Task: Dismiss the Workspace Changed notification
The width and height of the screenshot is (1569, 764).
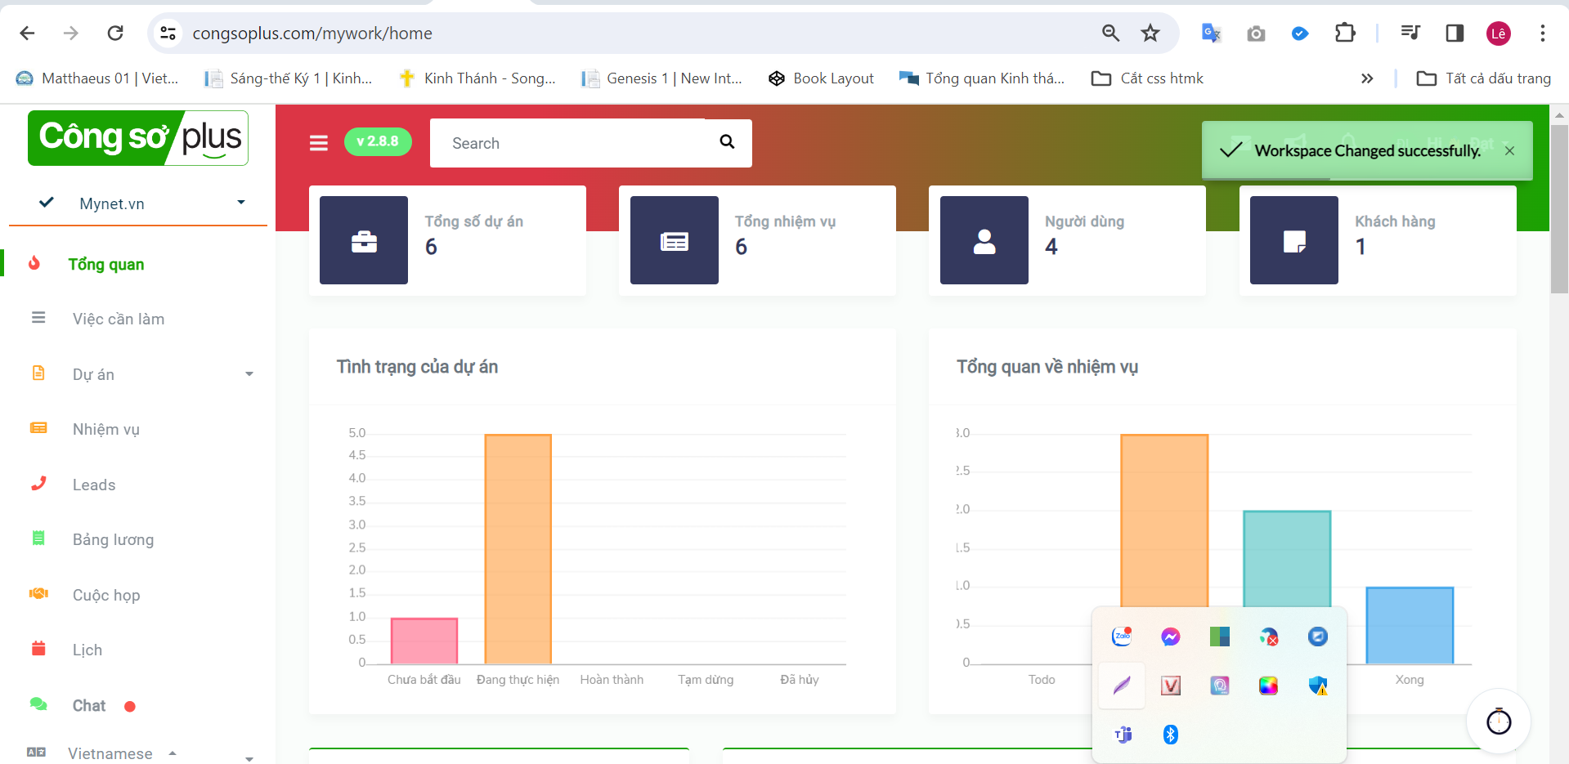Action: pos(1509,151)
